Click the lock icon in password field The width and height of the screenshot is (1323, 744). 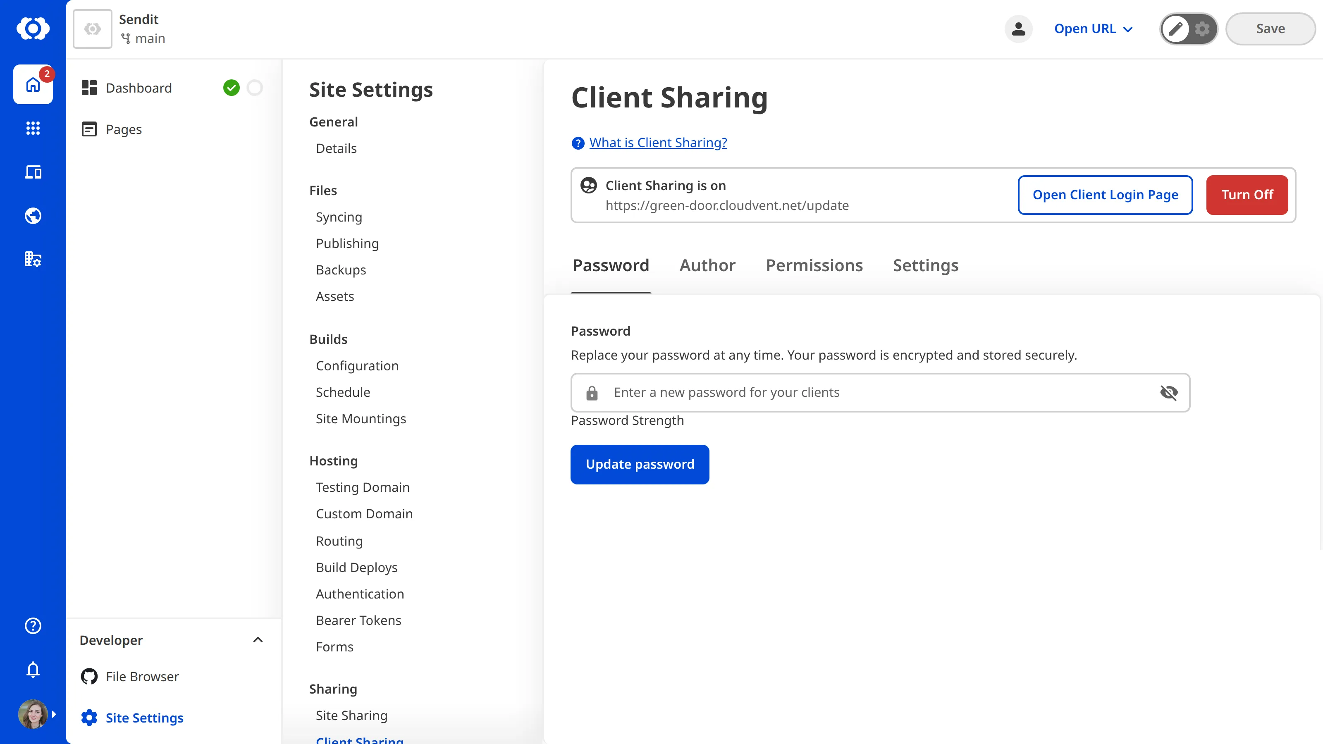(x=592, y=393)
